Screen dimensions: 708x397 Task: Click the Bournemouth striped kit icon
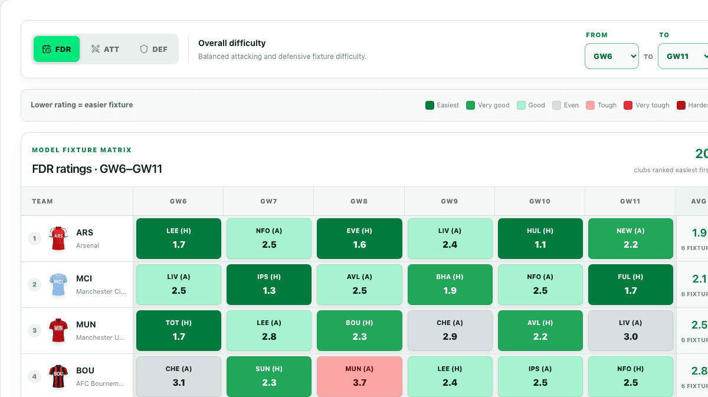pyautogui.click(x=58, y=376)
